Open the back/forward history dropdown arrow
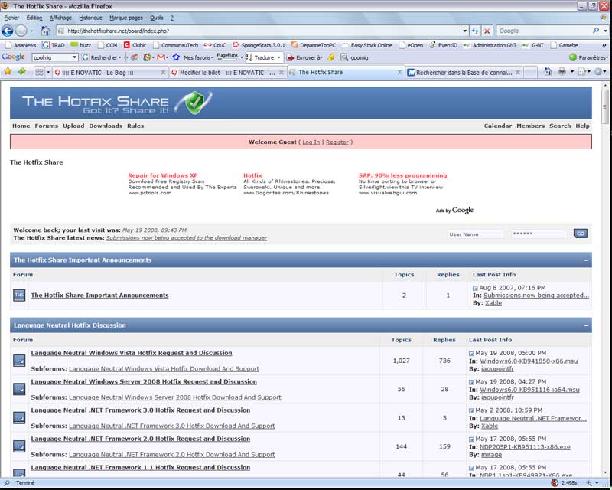Viewport: 612px width, 490px height. [x=31, y=31]
